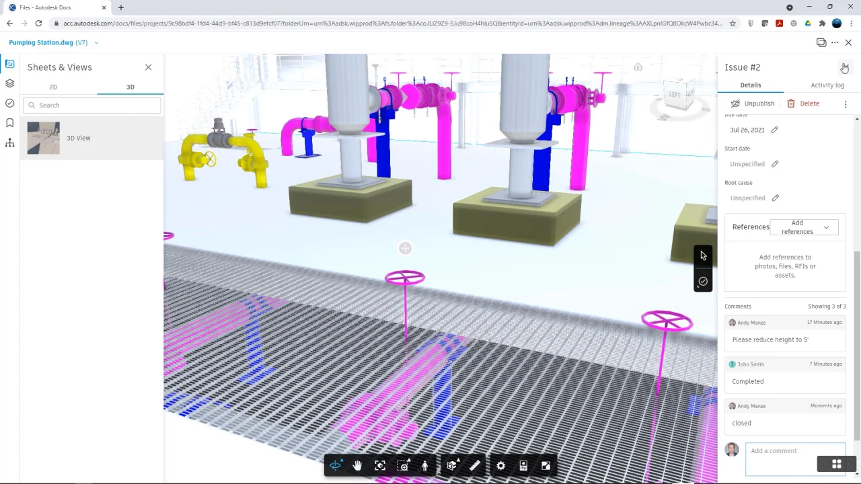
Task: Select the 3D View thumbnail
Action: (44, 138)
